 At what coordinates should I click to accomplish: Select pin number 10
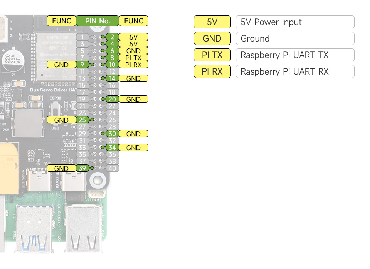point(112,65)
